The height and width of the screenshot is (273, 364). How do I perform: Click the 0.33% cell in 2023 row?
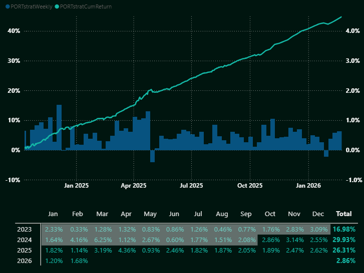(78, 230)
